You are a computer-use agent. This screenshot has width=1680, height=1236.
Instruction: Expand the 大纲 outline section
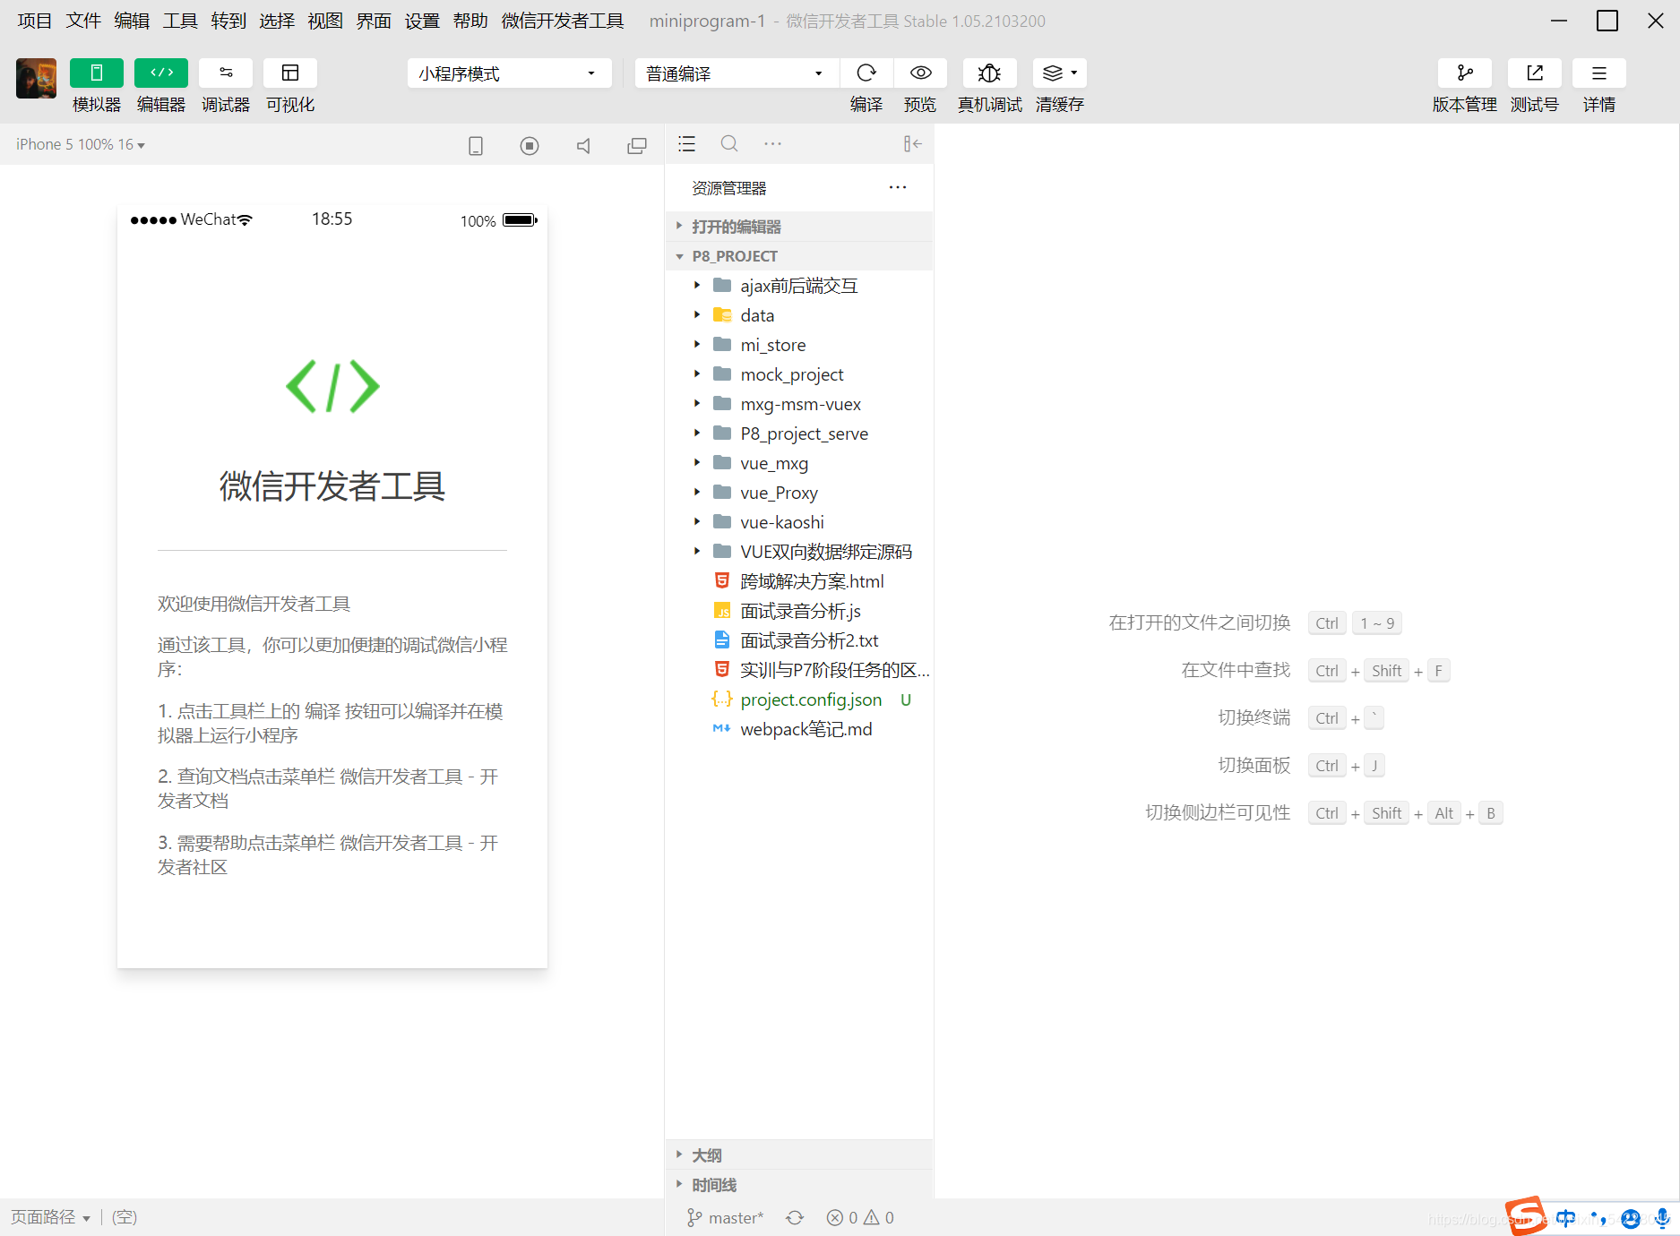click(x=799, y=1155)
